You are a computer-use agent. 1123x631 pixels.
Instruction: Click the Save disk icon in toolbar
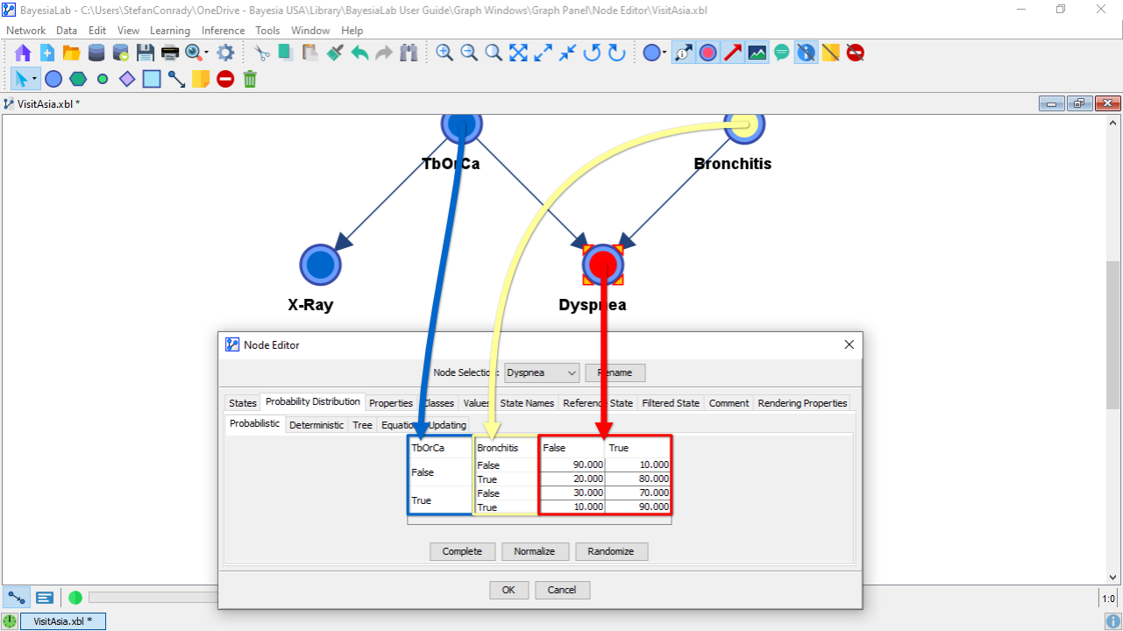click(146, 53)
